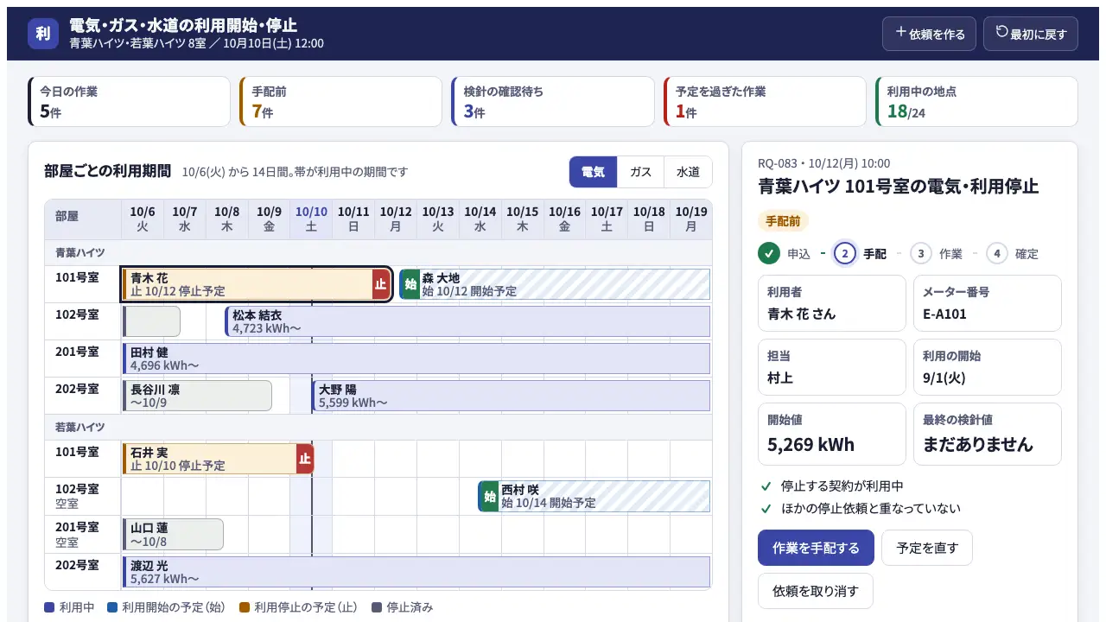1106x622 pixels.
Task: Click the メーター番号 E-A101 field
Action: coord(988,303)
